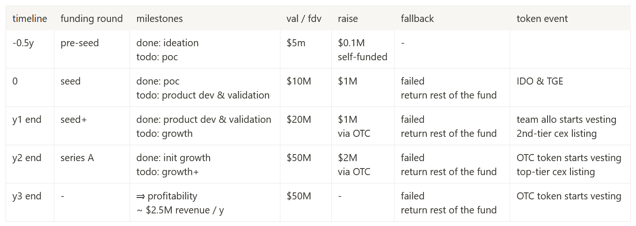Select the 'funding round' column header
This screenshot has height=226, width=636.
(x=92, y=19)
